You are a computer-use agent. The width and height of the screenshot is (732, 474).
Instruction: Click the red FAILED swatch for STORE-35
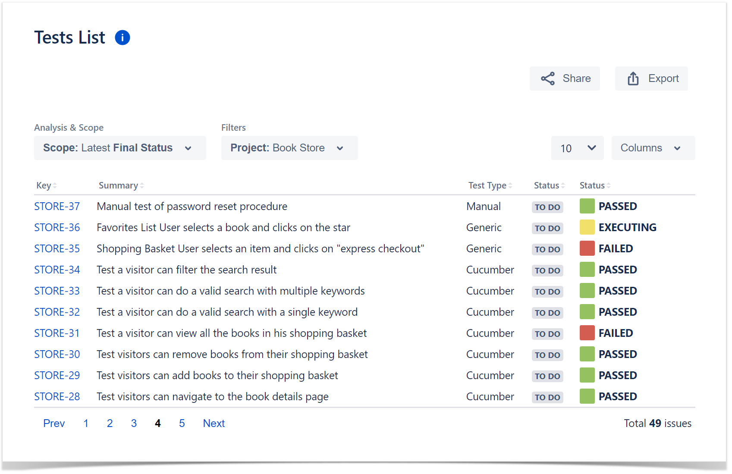[x=587, y=248]
